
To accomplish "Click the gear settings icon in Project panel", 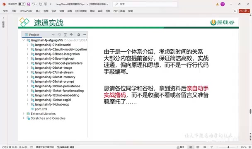I will coord(79,35).
